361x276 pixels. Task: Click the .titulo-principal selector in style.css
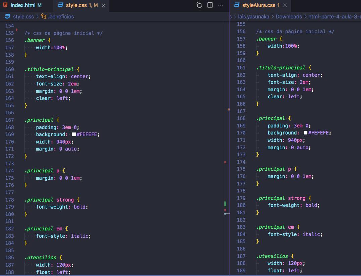click(49, 69)
